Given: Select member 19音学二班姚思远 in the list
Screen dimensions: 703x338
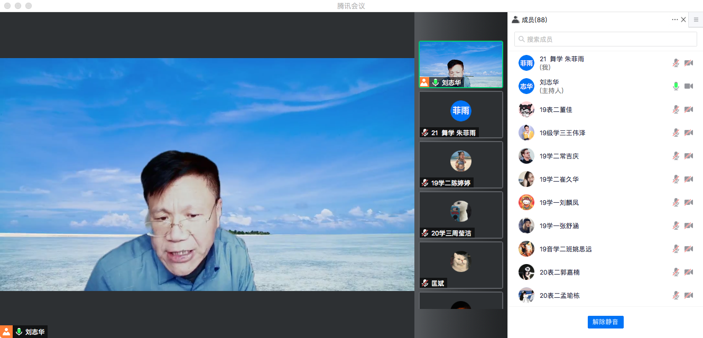Looking at the screenshot, I should (565, 249).
